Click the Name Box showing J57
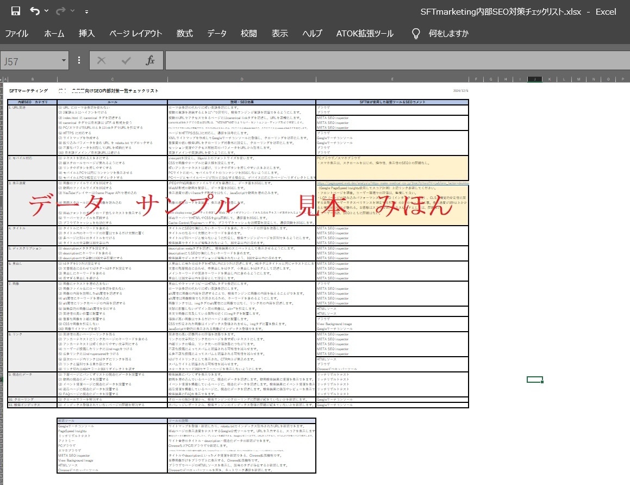 tap(30, 61)
